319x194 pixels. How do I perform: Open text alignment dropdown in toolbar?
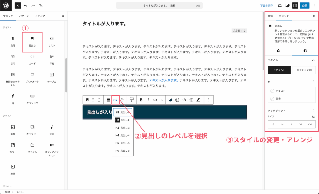point(122,100)
